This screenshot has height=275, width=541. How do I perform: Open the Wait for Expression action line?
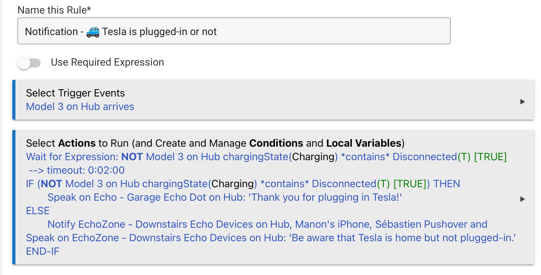tap(266, 157)
